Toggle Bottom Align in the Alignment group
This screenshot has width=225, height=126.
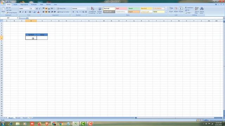tap(49, 8)
